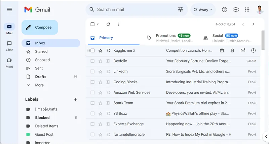Open Settings gear icon

(x=236, y=10)
